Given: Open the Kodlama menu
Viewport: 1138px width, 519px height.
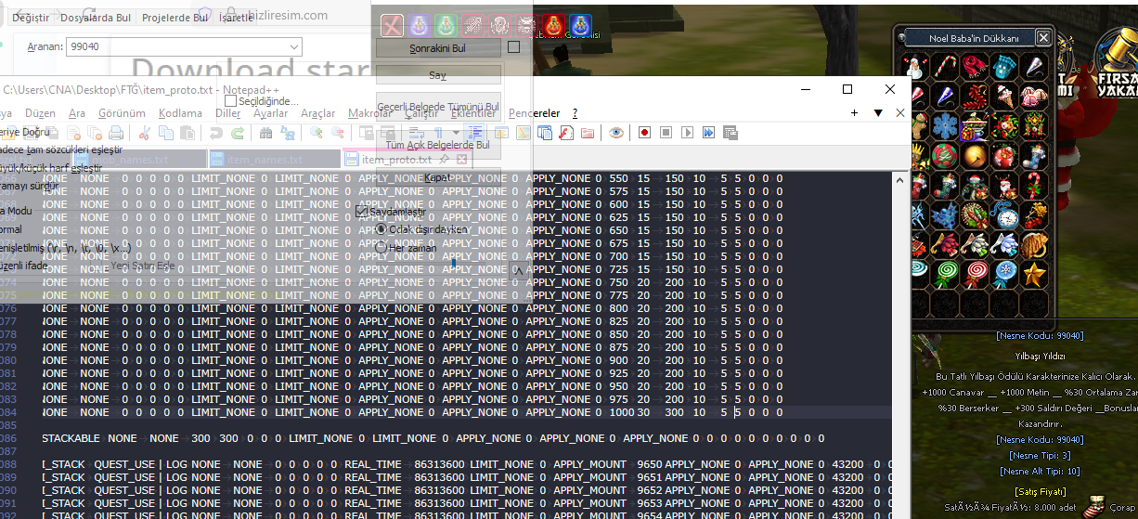Looking at the screenshot, I should click(180, 113).
